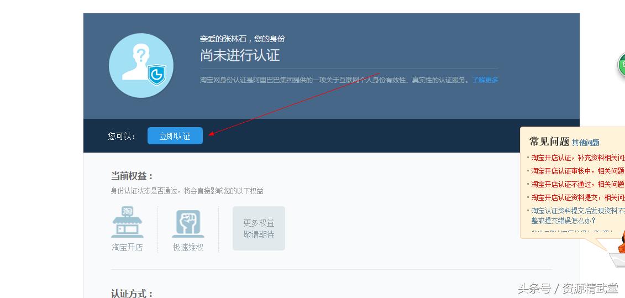The image size is (625, 298).
Task: Select the 淘宝开店 shop icon
Action: [x=127, y=222]
